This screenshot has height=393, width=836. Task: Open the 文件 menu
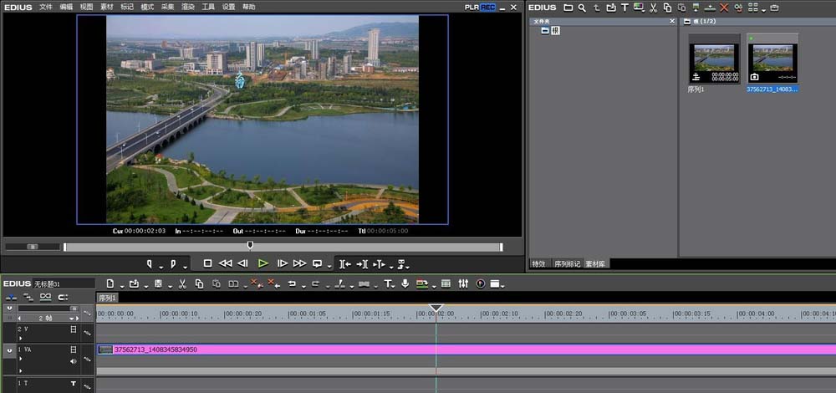(x=46, y=7)
